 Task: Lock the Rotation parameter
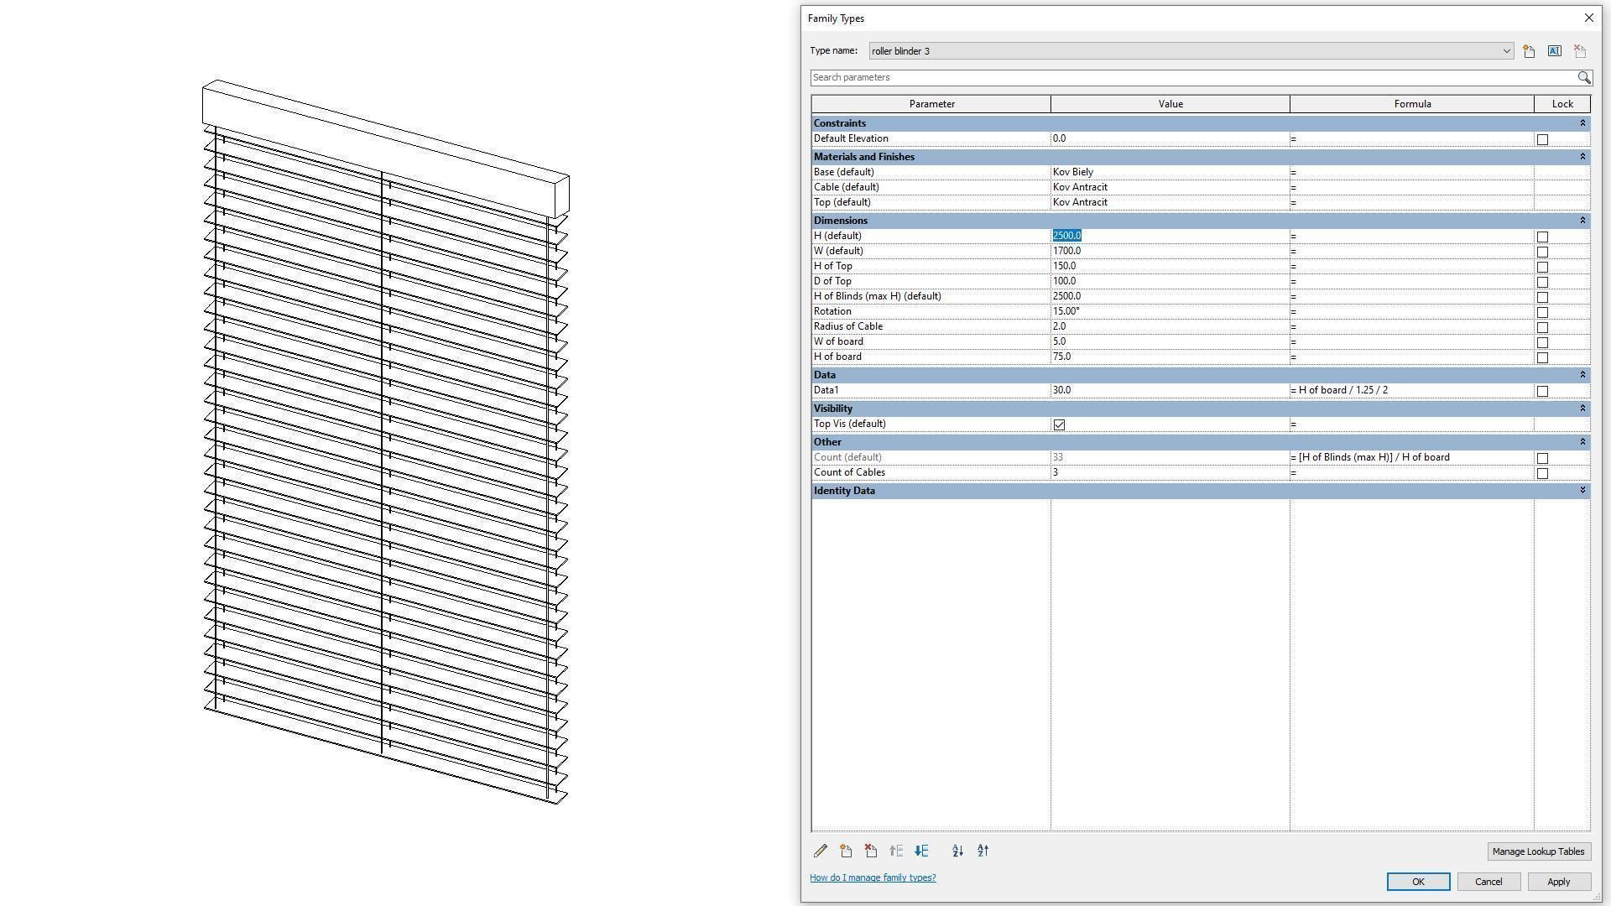1541,312
